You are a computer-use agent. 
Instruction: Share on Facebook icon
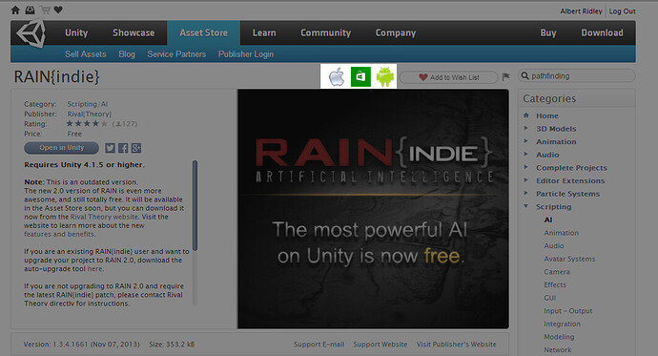tap(123, 148)
